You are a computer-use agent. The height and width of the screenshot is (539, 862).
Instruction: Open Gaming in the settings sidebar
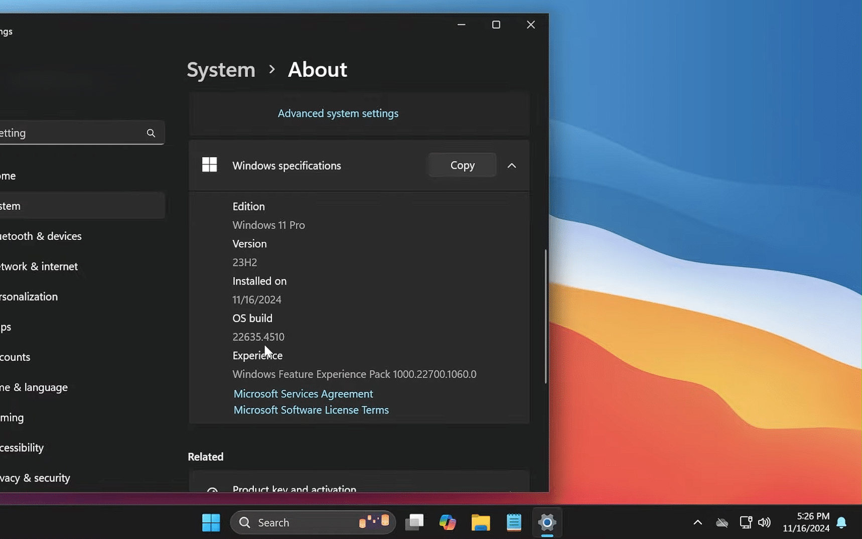click(x=82, y=418)
